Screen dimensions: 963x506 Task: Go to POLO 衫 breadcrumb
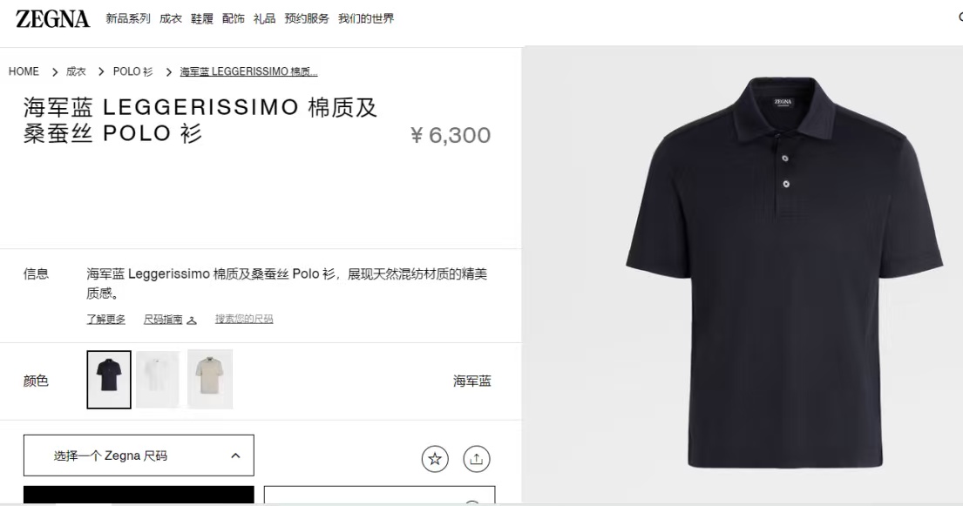pos(132,71)
